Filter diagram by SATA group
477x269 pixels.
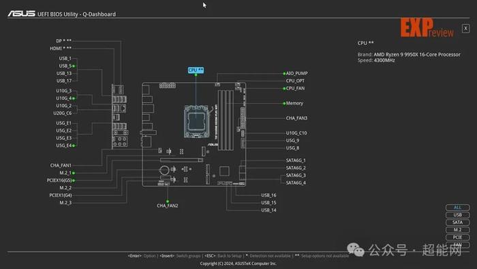pyautogui.click(x=457, y=223)
